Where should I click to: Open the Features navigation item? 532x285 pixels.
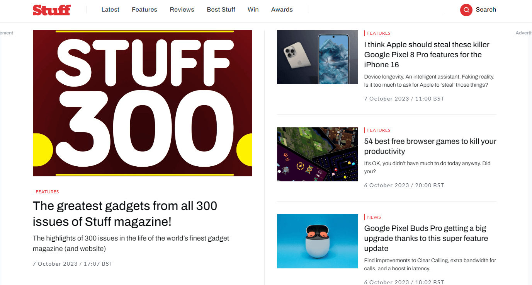coord(144,10)
